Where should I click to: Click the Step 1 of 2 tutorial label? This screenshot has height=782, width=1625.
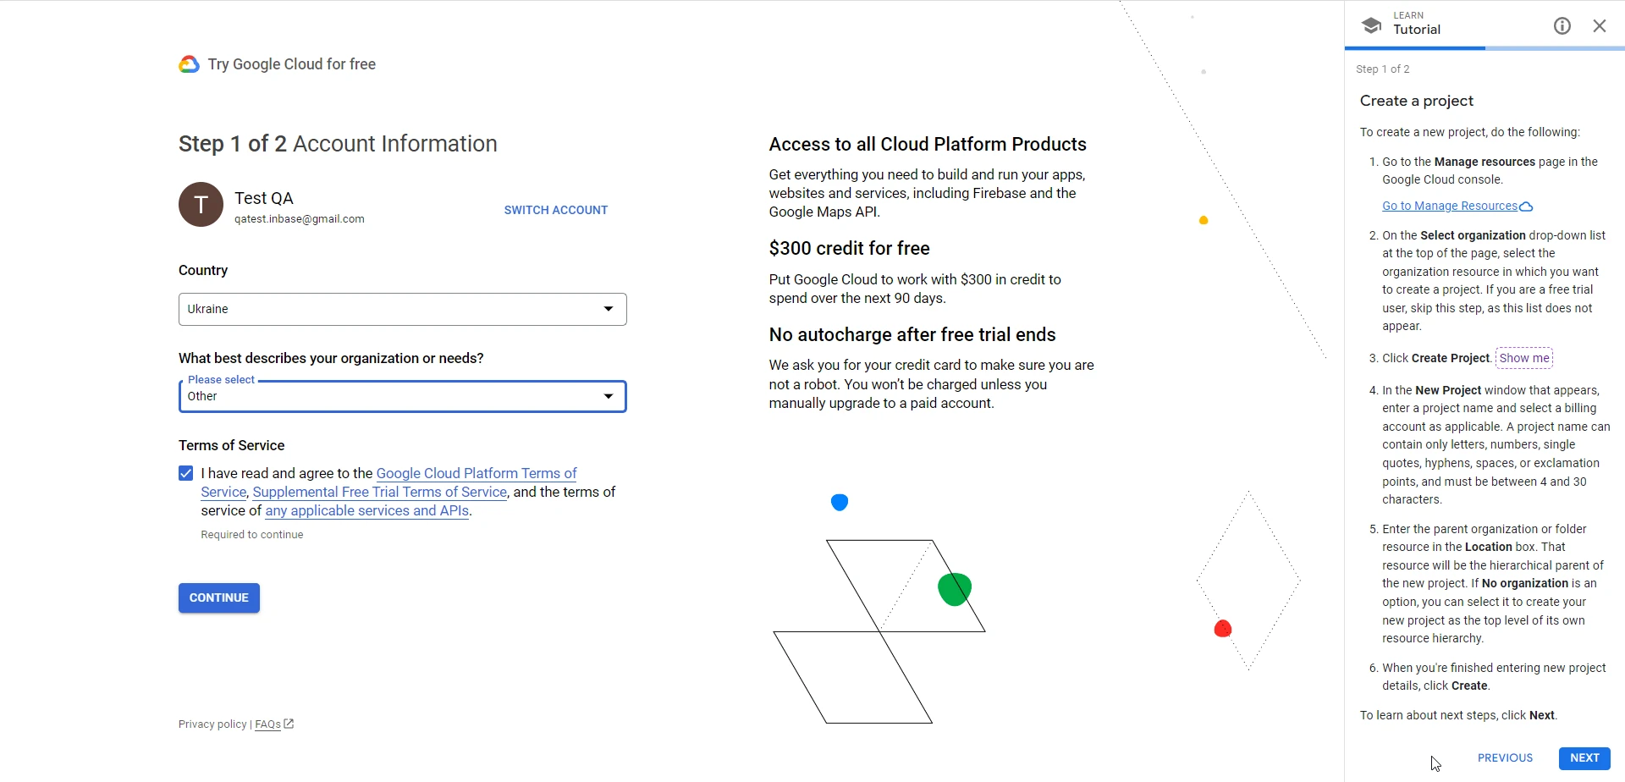tap(1383, 69)
